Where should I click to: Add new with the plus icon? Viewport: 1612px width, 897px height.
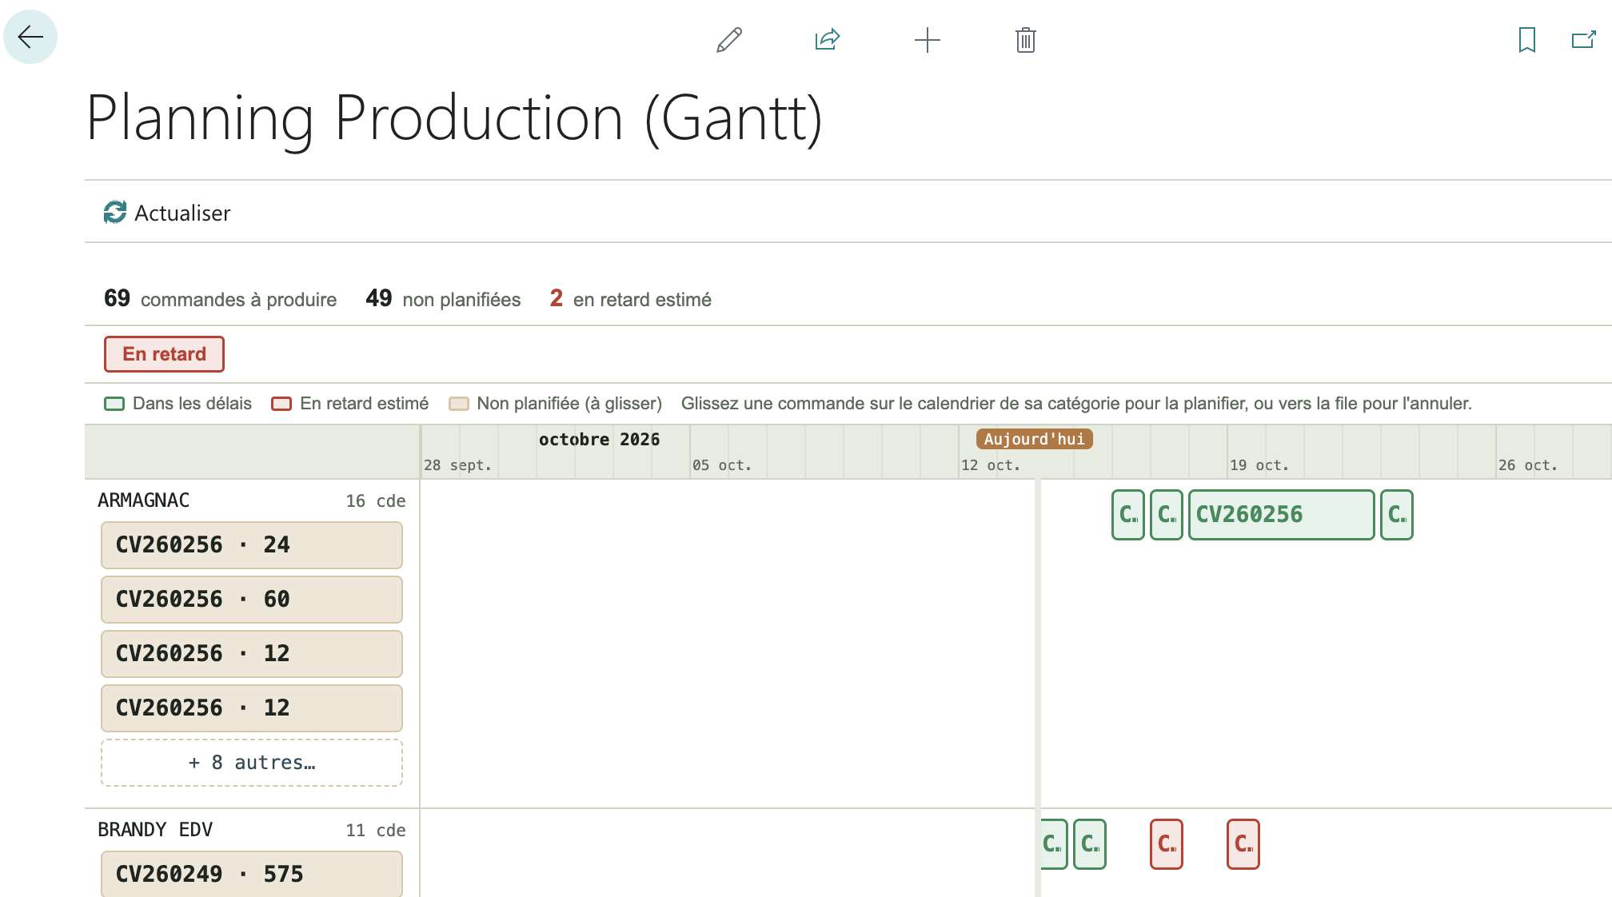coord(927,40)
